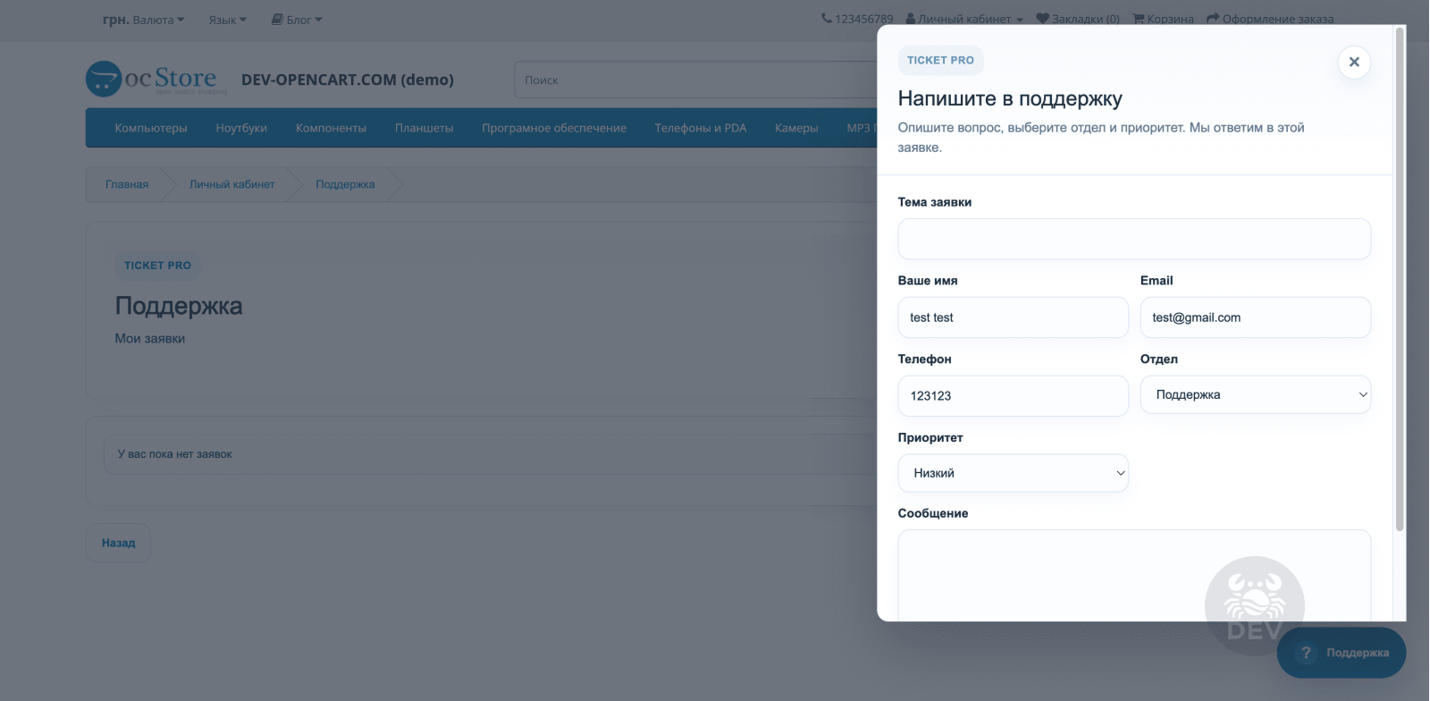
Task: Click the phone icon by 123456789
Action: pyautogui.click(x=827, y=18)
